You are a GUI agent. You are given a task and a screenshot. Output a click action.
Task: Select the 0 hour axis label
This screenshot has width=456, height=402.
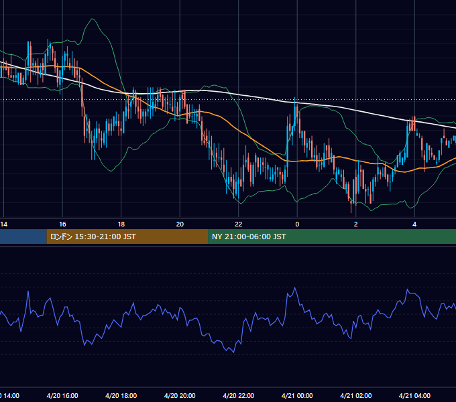pos(297,224)
